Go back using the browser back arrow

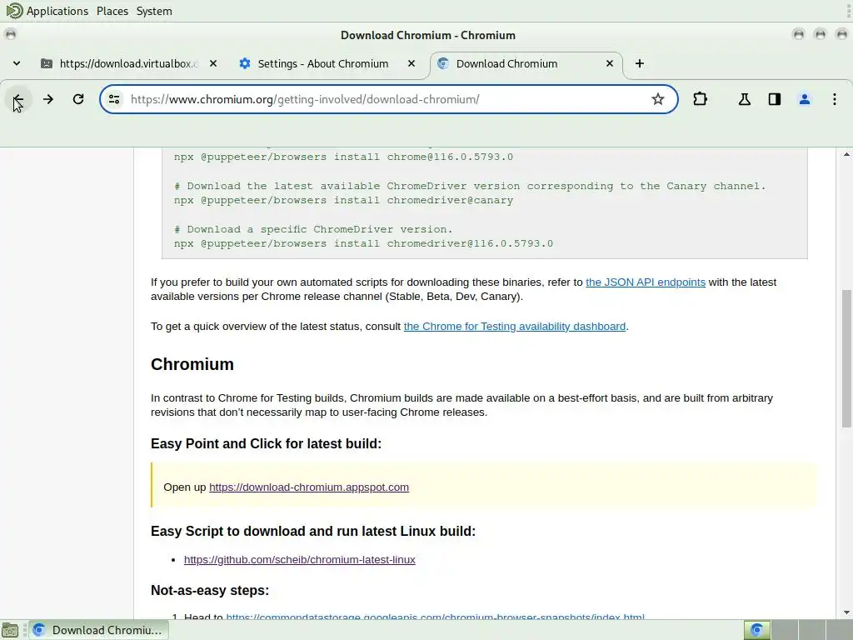[x=18, y=100]
